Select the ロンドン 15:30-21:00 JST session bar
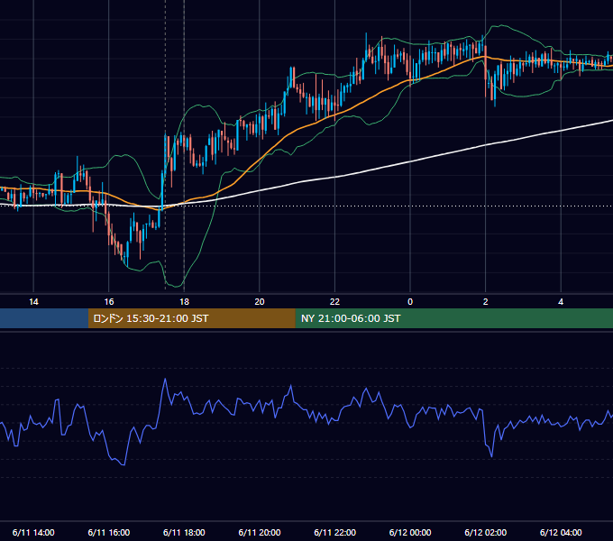613x541 pixels. (x=191, y=318)
